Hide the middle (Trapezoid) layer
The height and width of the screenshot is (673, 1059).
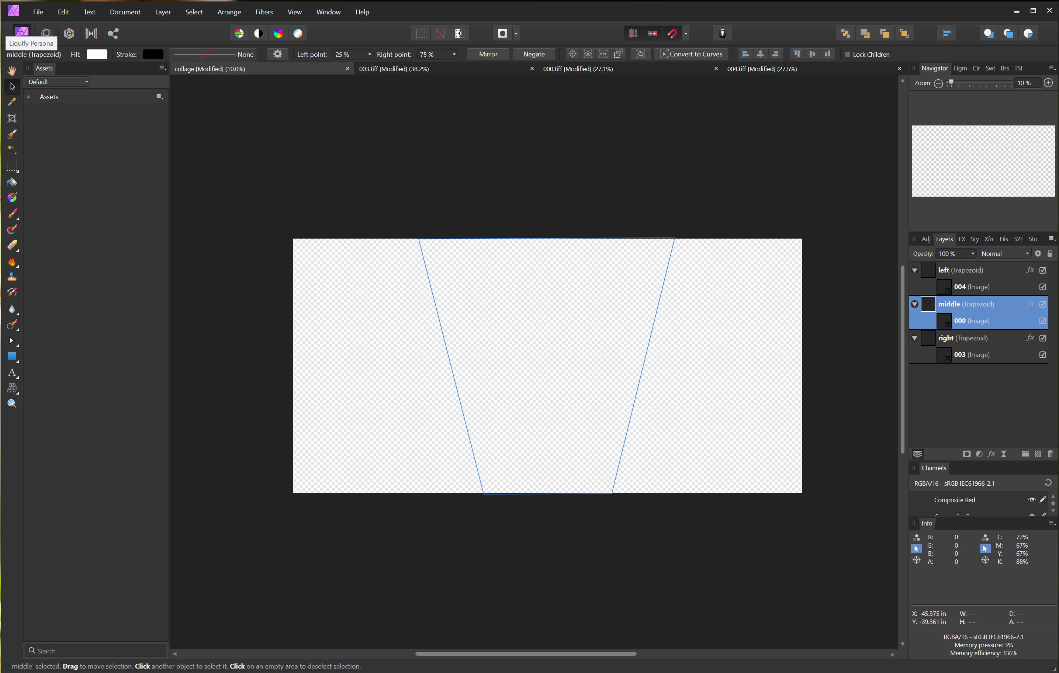1043,304
